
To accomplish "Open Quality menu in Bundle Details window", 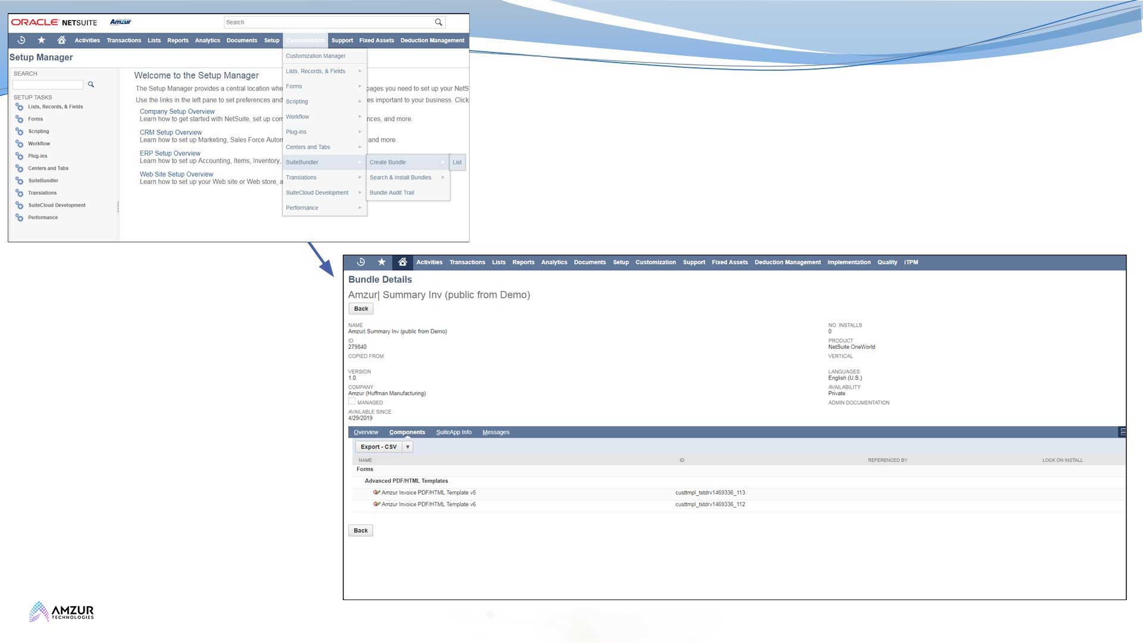I will [x=887, y=262].
